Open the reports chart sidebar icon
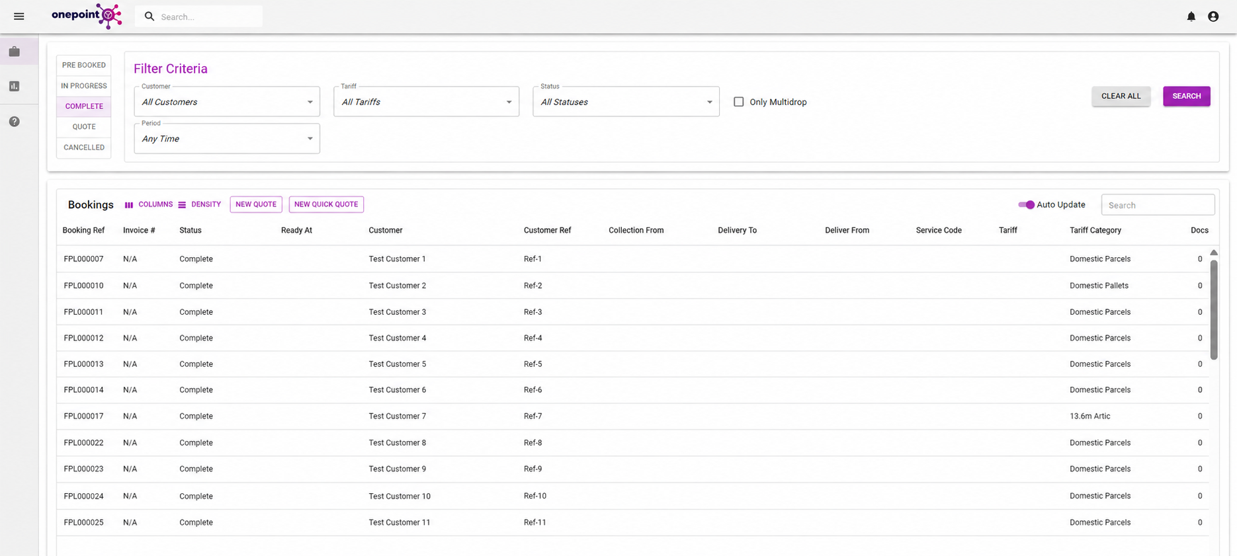The width and height of the screenshot is (1237, 556). [x=15, y=86]
